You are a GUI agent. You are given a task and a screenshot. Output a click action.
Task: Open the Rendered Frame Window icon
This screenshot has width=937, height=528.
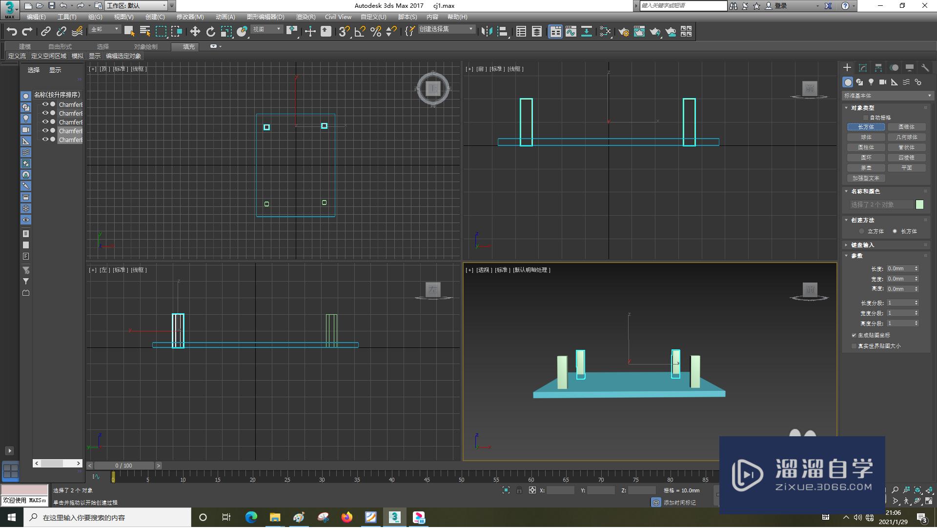[639, 32]
